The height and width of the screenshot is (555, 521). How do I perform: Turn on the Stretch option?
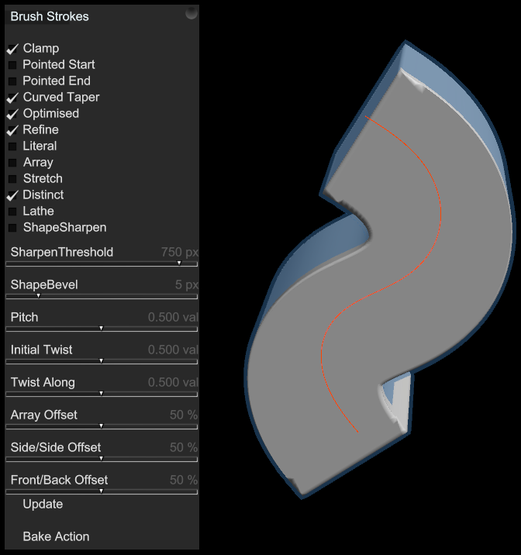(12, 179)
